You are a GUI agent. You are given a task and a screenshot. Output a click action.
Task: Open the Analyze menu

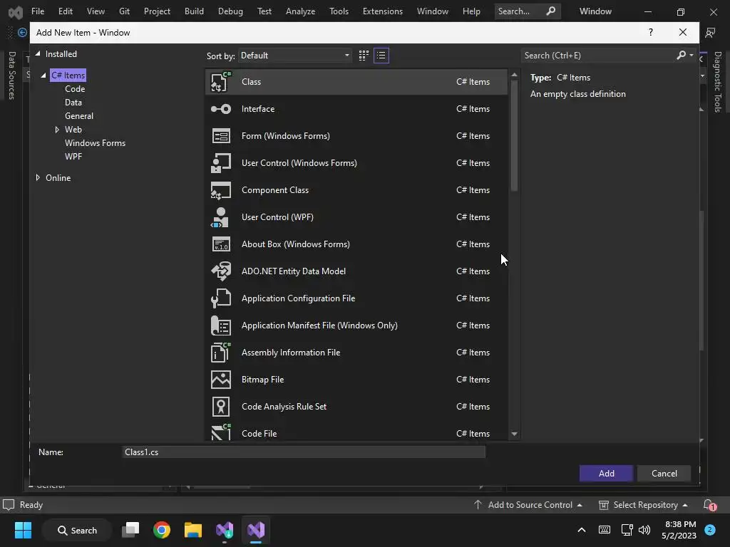(x=300, y=11)
